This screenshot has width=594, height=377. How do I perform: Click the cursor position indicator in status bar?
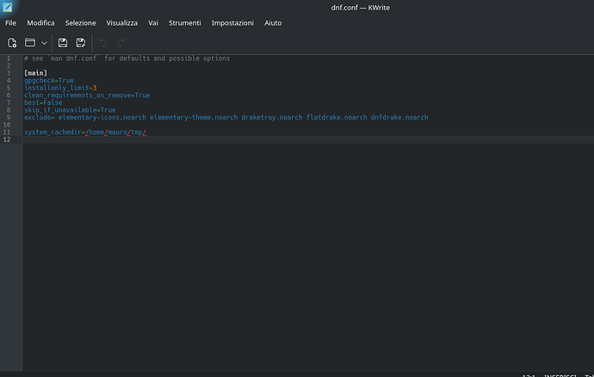tap(529, 374)
